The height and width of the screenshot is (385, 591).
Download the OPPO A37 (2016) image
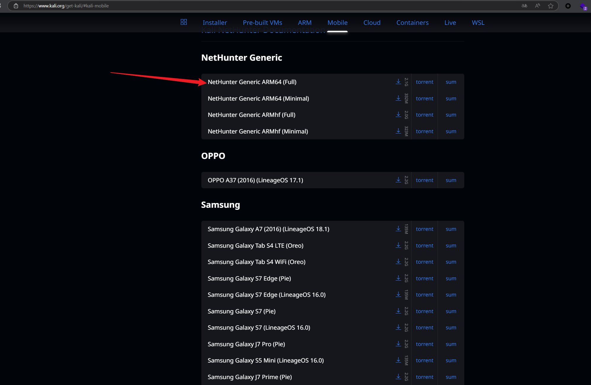pyautogui.click(x=398, y=180)
